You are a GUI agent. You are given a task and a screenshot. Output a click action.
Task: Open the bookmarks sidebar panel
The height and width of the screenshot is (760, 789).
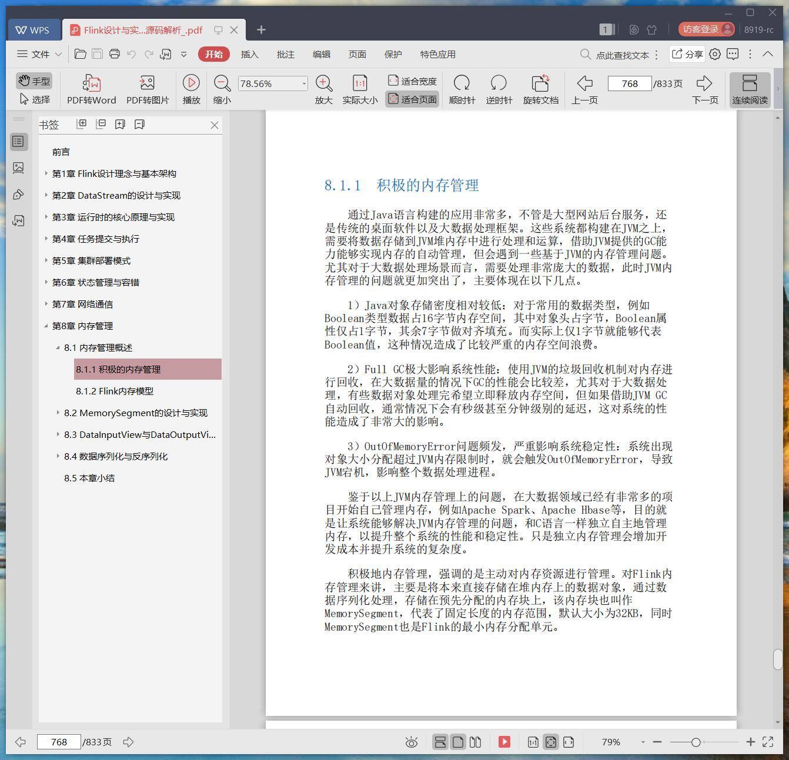(x=18, y=142)
